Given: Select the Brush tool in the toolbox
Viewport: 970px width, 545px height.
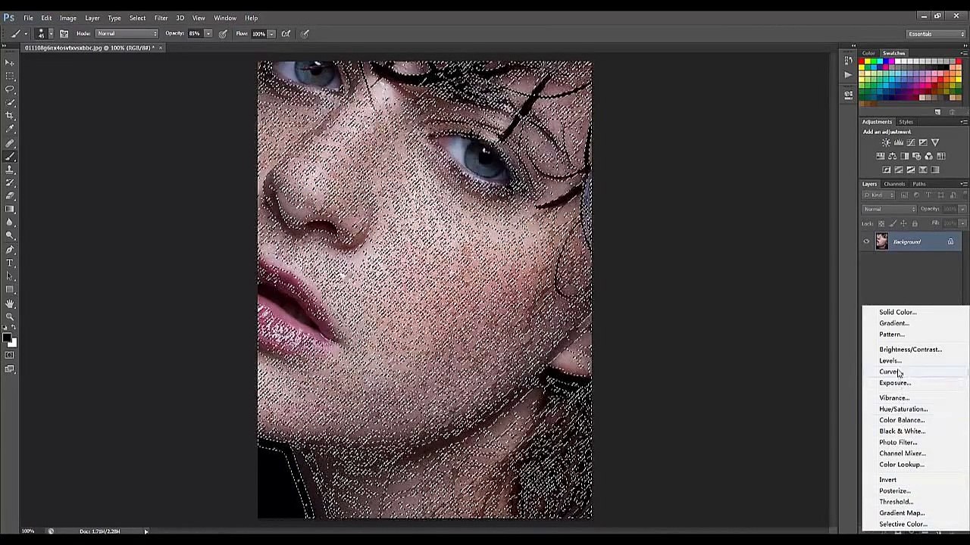Looking at the screenshot, I should 10,157.
